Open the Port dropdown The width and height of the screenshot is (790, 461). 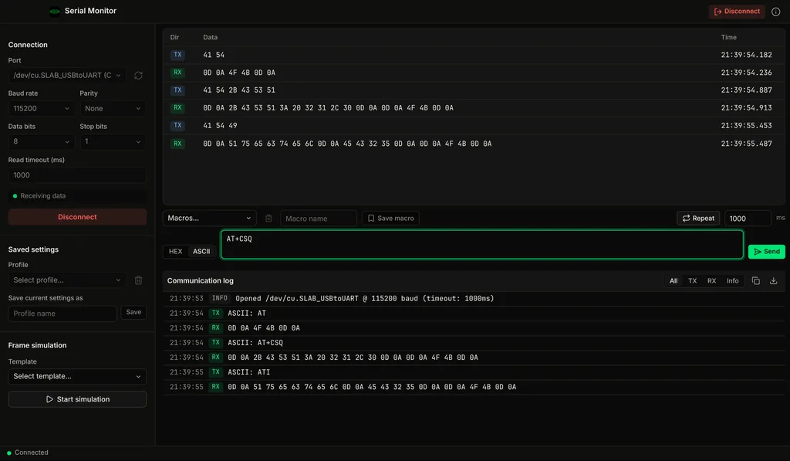[67, 76]
